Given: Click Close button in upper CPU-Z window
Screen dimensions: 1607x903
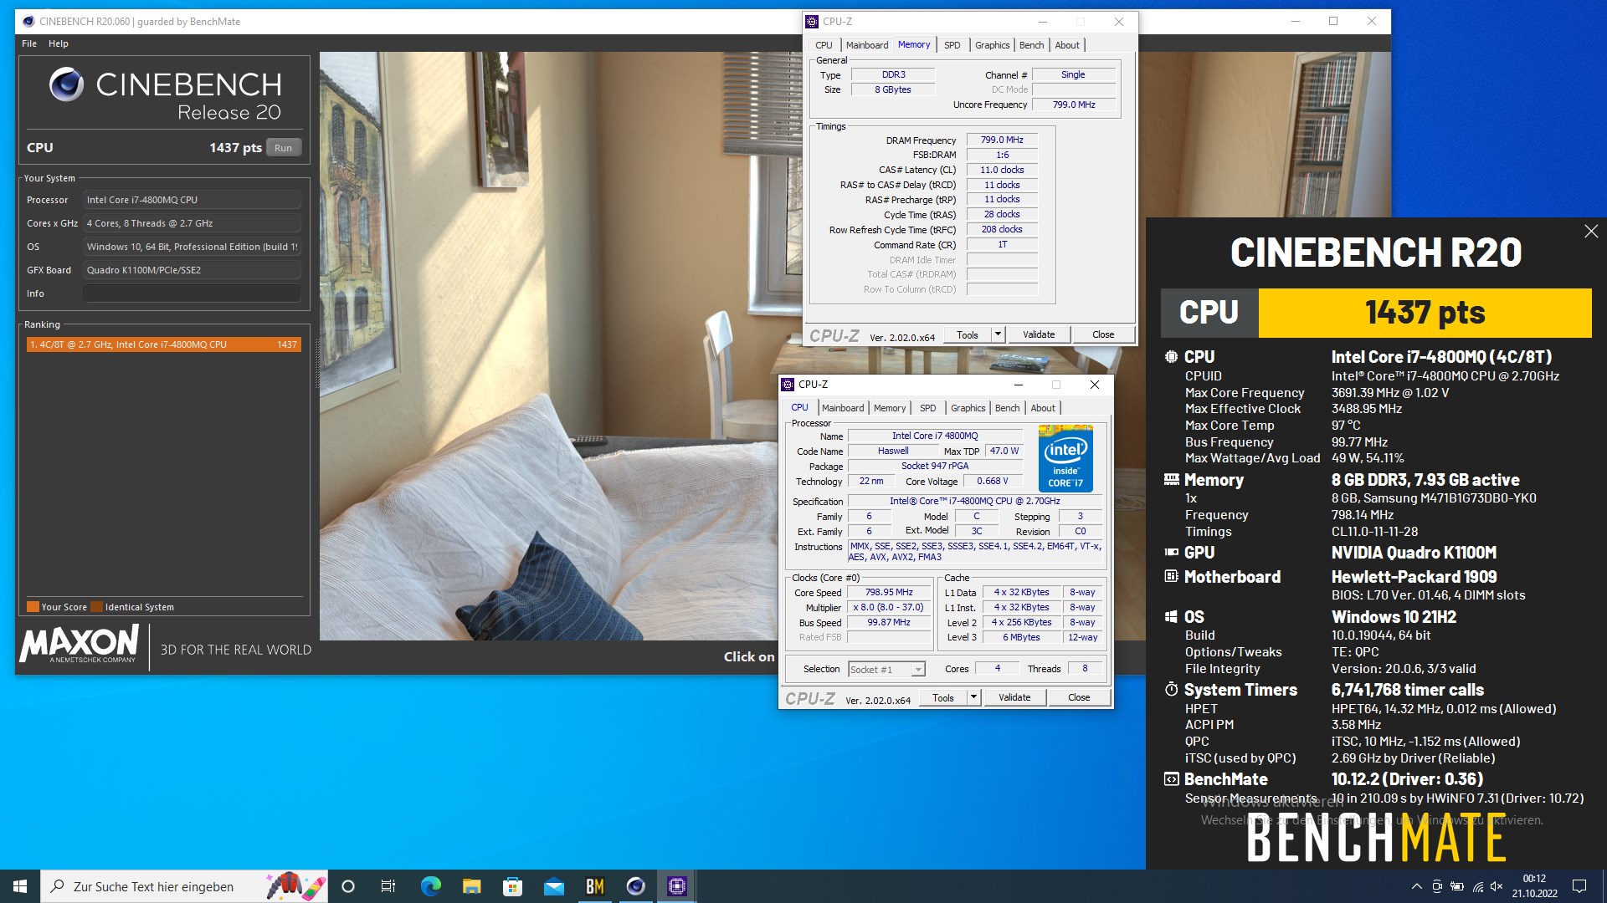Looking at the screenshot, I should pyautogui.click(x=1103, y=334).
